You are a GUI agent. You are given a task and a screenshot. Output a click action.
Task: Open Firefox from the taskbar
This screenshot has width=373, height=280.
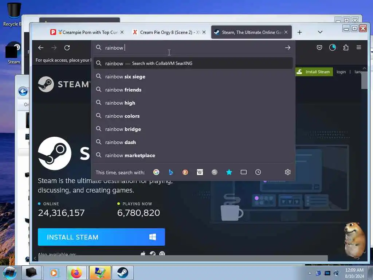coord(76,273)
